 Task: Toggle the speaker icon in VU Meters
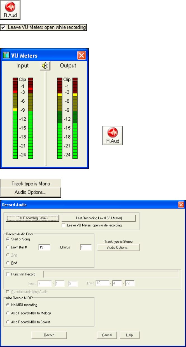tap(45, 66)
